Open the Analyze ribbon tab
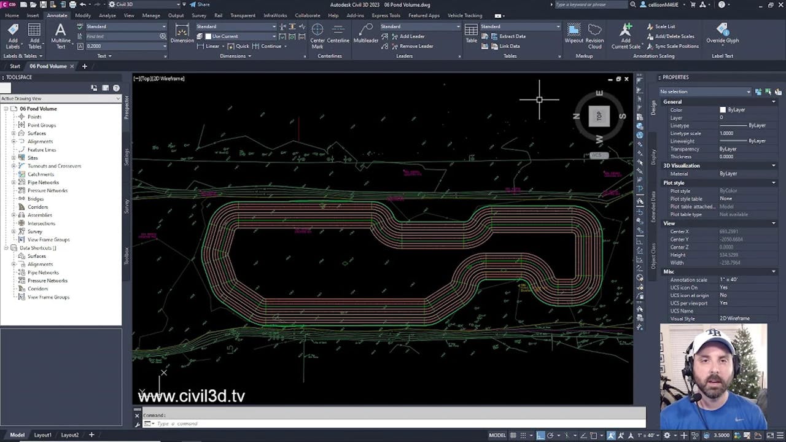 click(107, 15)
